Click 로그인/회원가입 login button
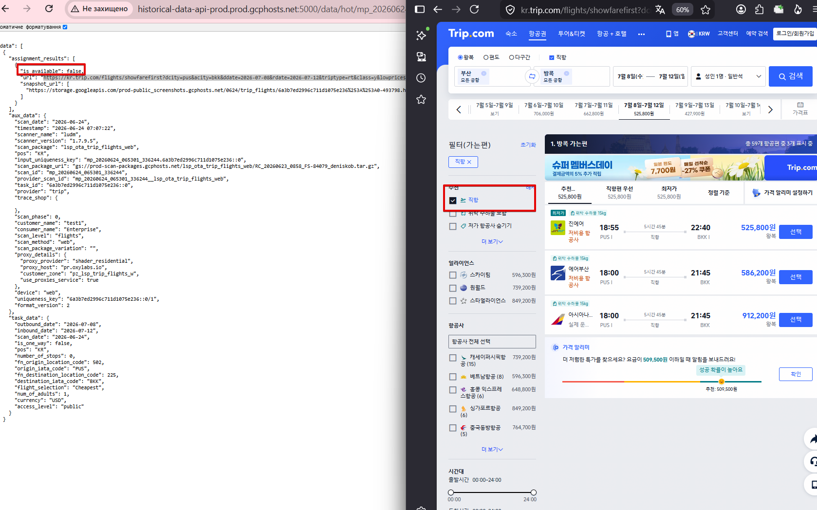 tap(795, 34)
